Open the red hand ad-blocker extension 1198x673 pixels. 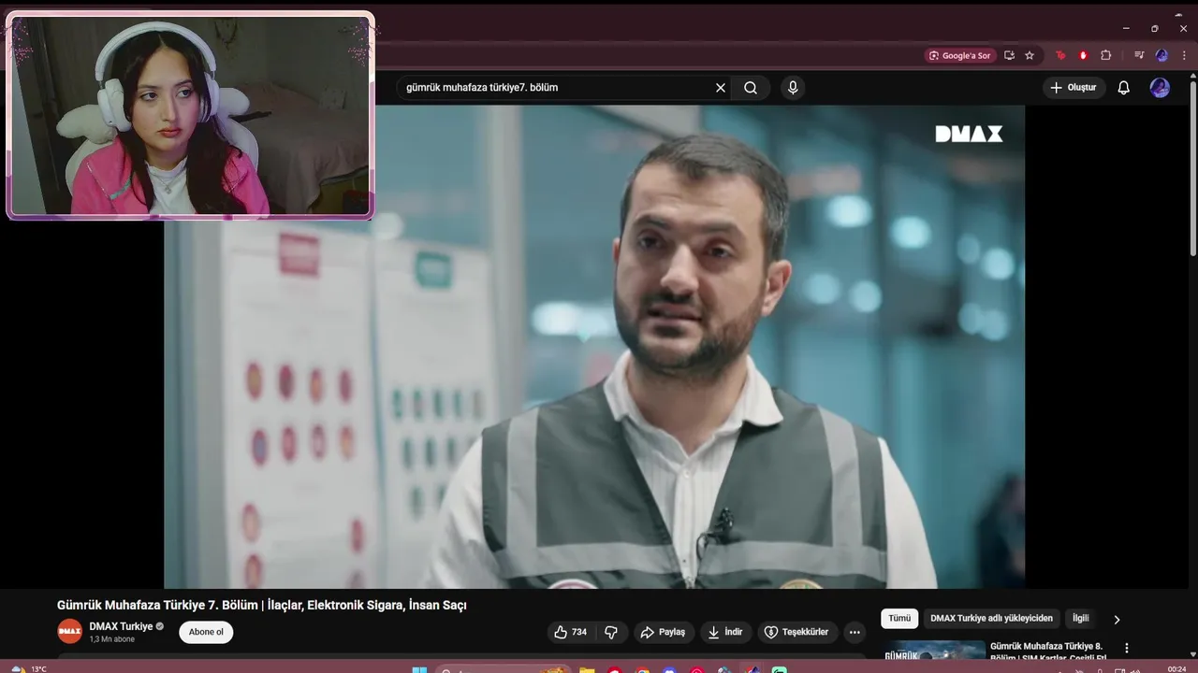[x=1083, y=55]
